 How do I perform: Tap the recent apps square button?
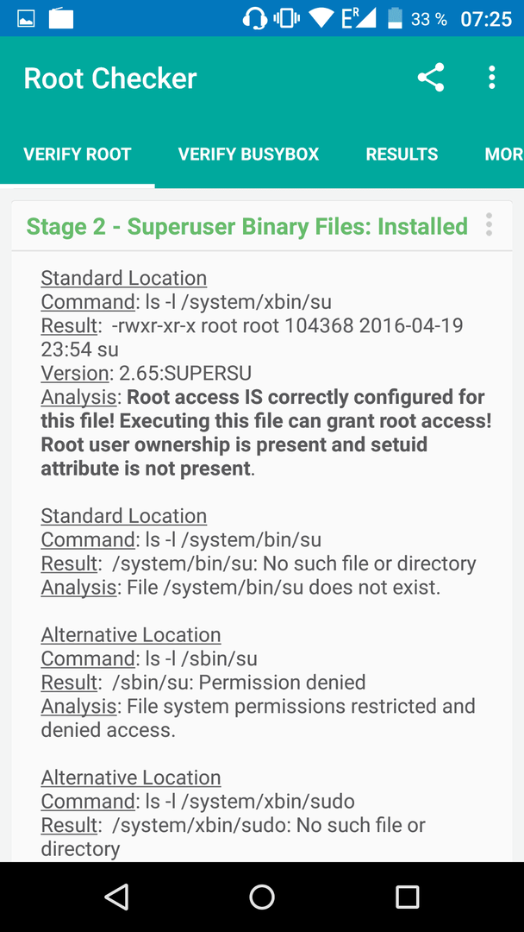[x=407, y=897]
